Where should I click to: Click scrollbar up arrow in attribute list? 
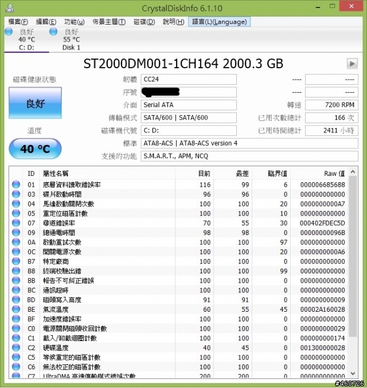pyautogui.click(x=353, y=171)
